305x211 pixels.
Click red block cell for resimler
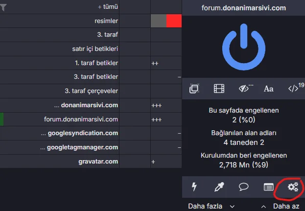(174, 21)
